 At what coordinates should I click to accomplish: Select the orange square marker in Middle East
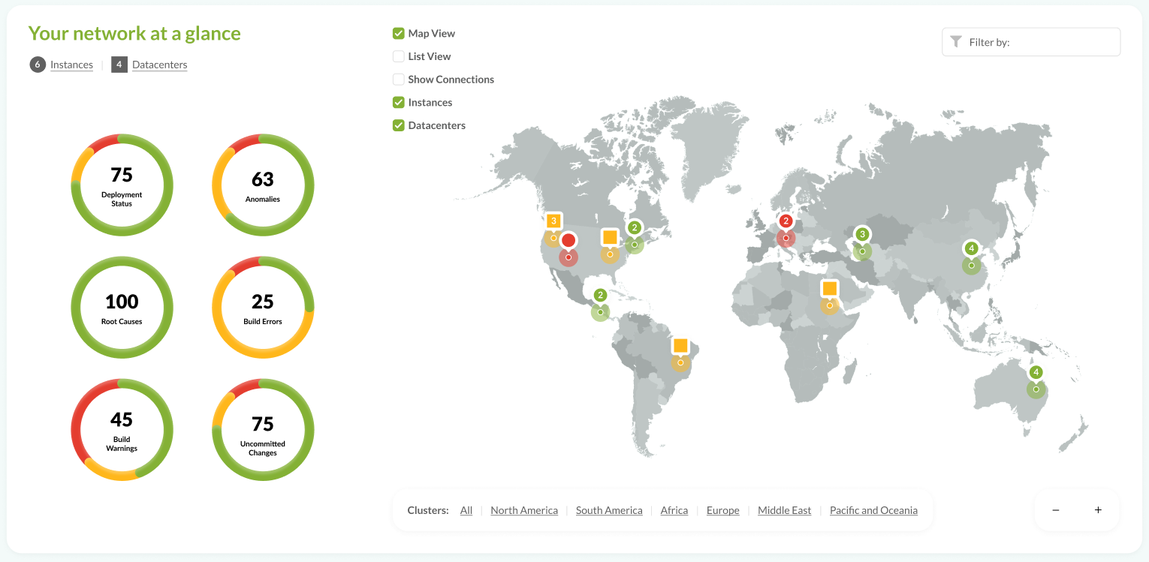click(829, 289)
